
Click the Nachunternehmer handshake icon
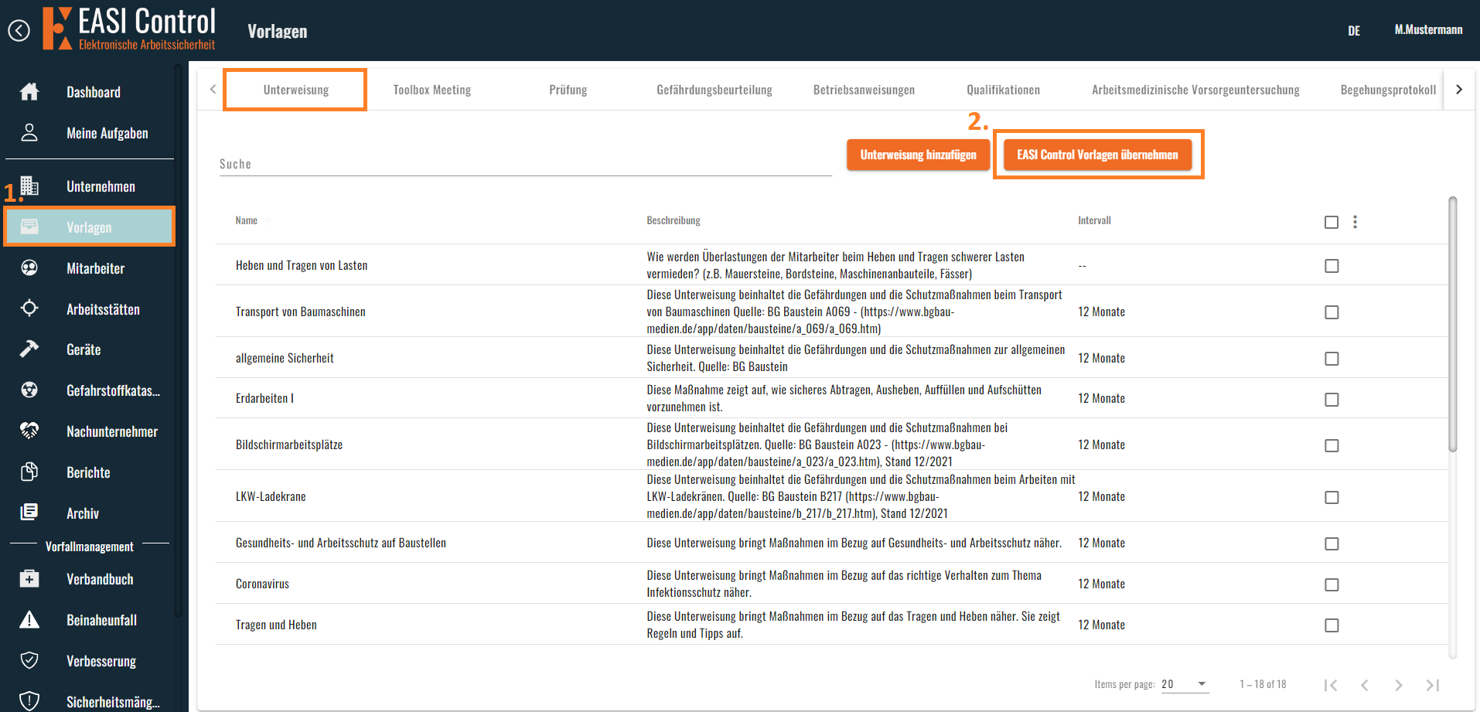point(29,431)
